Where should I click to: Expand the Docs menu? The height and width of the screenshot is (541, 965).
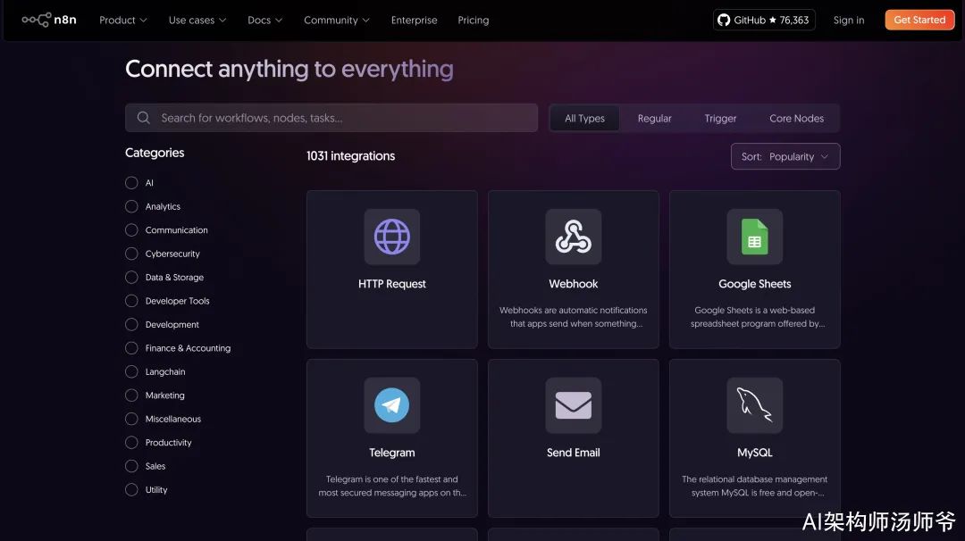tap(264, 20)
